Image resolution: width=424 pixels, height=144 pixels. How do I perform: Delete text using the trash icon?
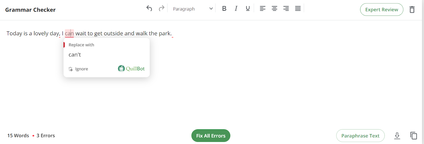point(412,9)
